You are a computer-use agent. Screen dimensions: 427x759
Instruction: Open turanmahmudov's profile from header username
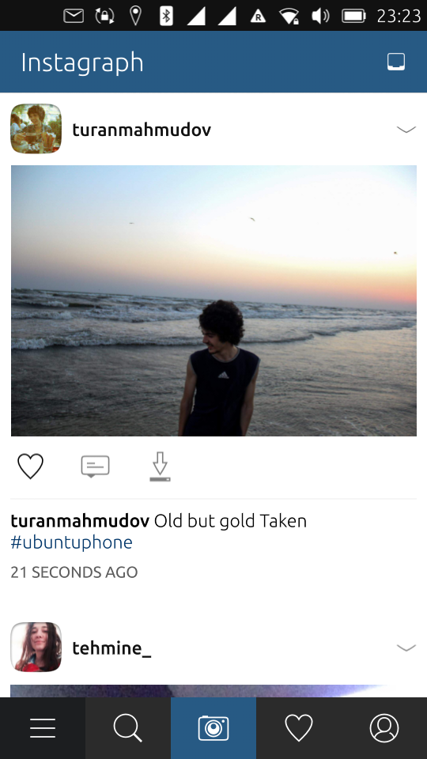point(142,129)
